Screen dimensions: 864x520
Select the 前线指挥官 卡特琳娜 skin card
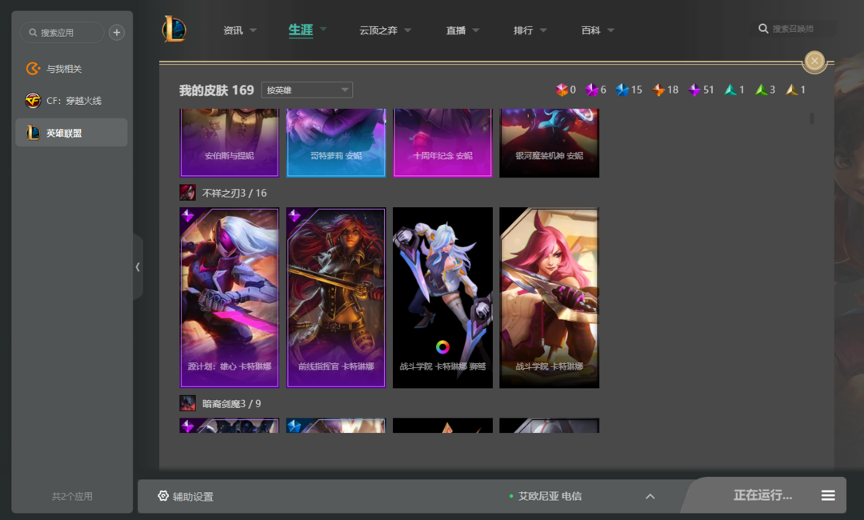pyautogui.click(x=335, y=298)
